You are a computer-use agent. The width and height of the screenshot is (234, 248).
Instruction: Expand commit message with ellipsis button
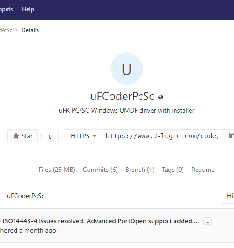click(207, 221)
